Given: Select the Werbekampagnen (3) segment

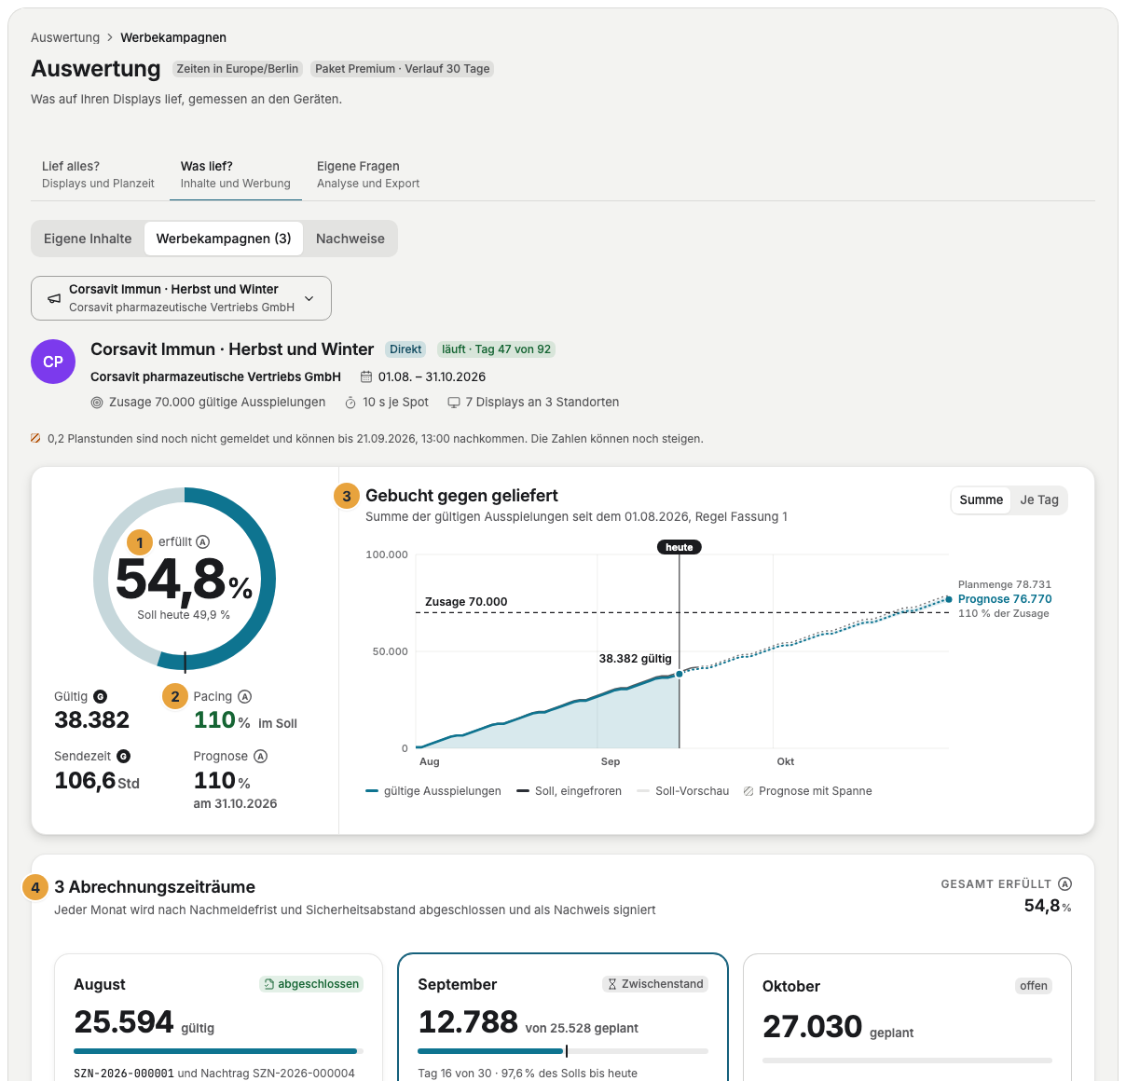Looking at the screenshot, I should 224,239.
